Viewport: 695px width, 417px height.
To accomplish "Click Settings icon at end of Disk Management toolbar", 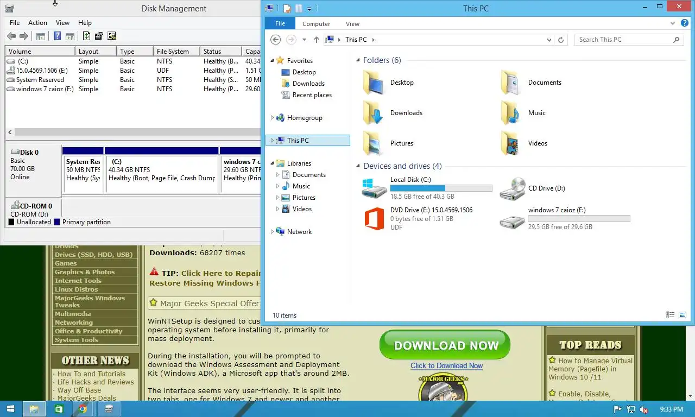I will (x=112, y=36).
